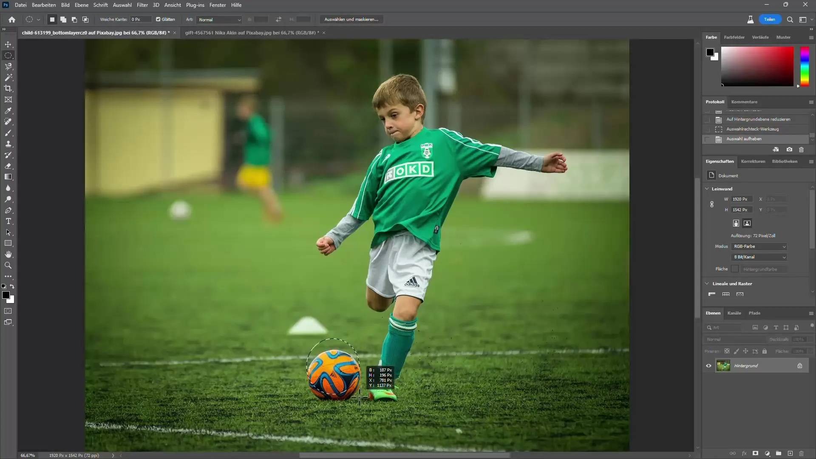
Task: Click the Dokument label in Eigenschaften
Action: coord(728,176)
